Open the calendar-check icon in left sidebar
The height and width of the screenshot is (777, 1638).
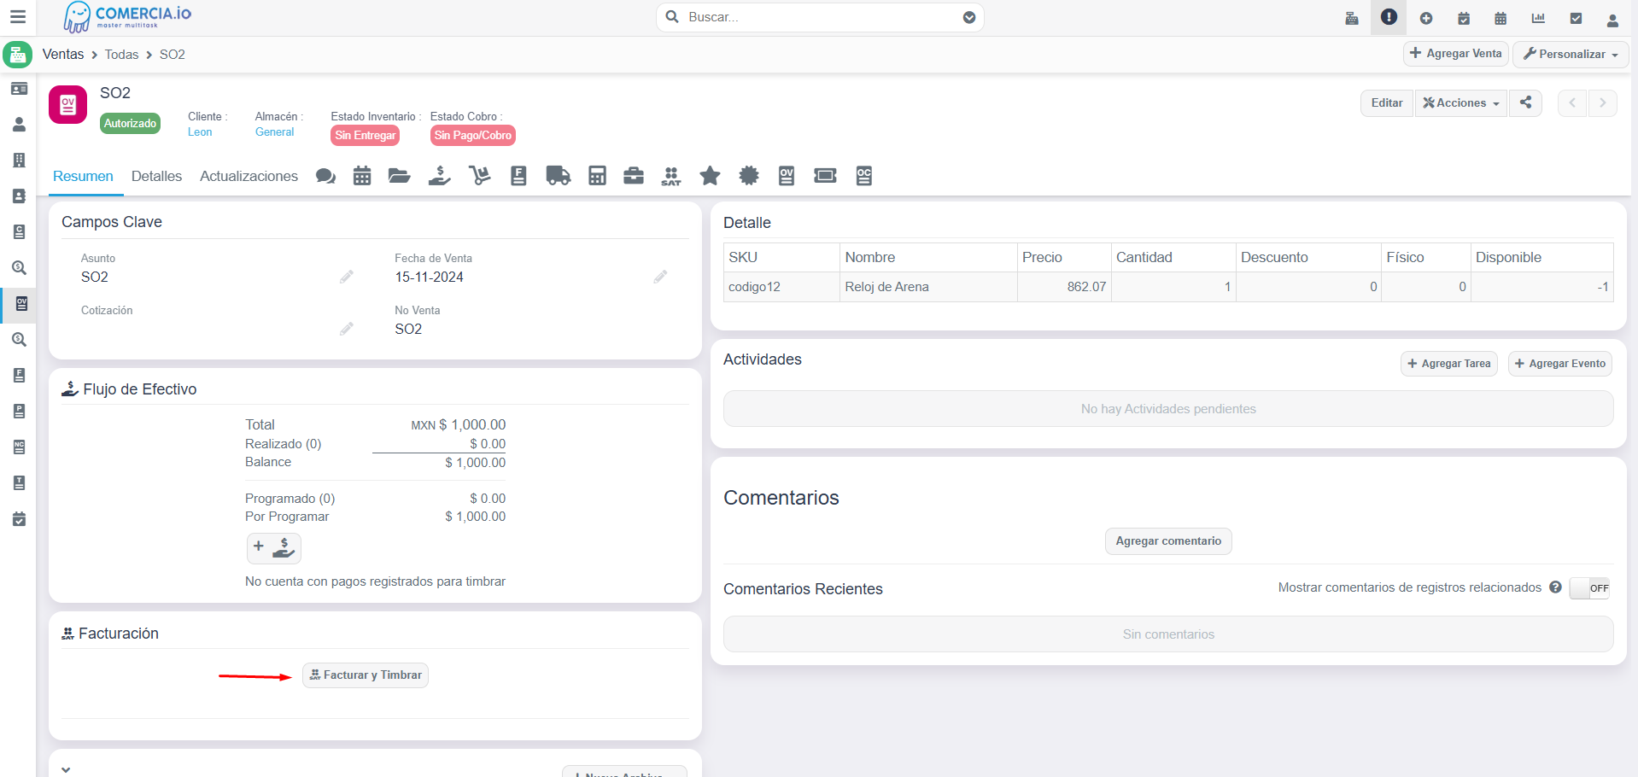[x=19, y=519]
